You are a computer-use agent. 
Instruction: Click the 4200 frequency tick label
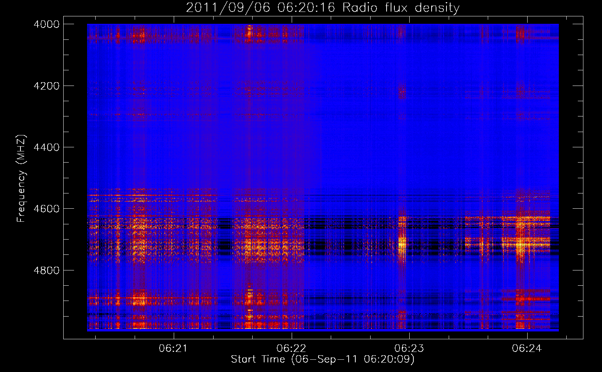click(x=47, y=86)
